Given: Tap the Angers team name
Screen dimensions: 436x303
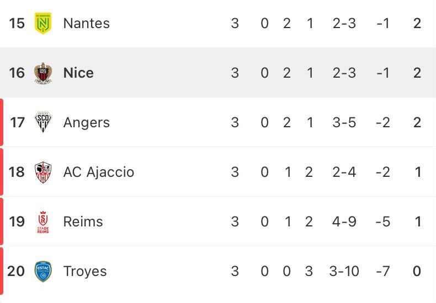Looking at the screenshot, I should click(87, 123).
